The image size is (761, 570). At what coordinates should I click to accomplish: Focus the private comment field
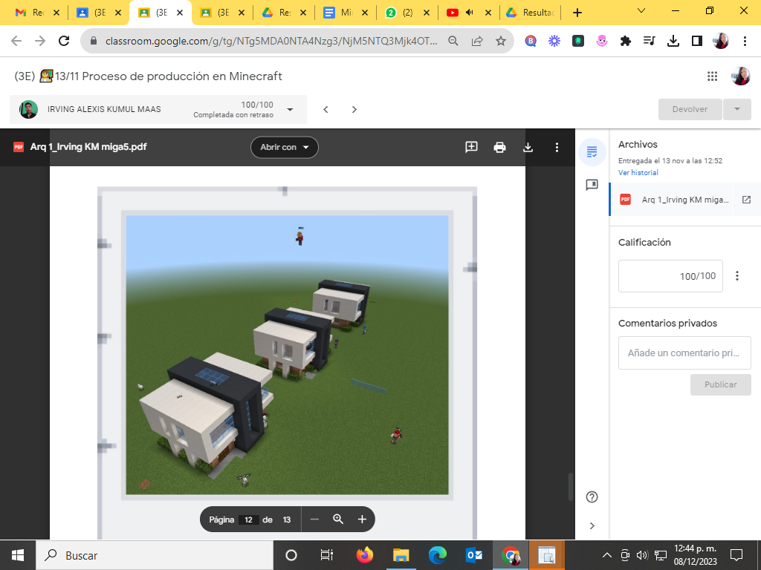[684, 353]
